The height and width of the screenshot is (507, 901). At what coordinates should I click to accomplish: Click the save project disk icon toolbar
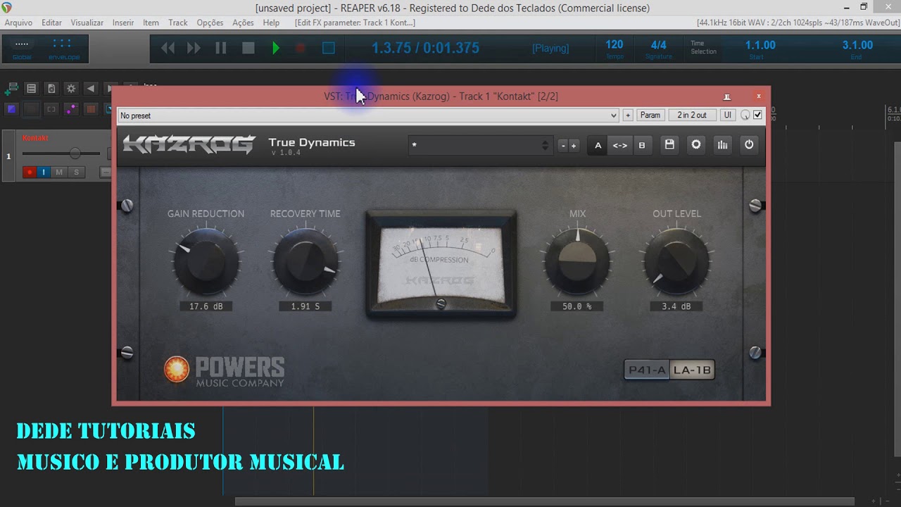(x=51, y=89)
